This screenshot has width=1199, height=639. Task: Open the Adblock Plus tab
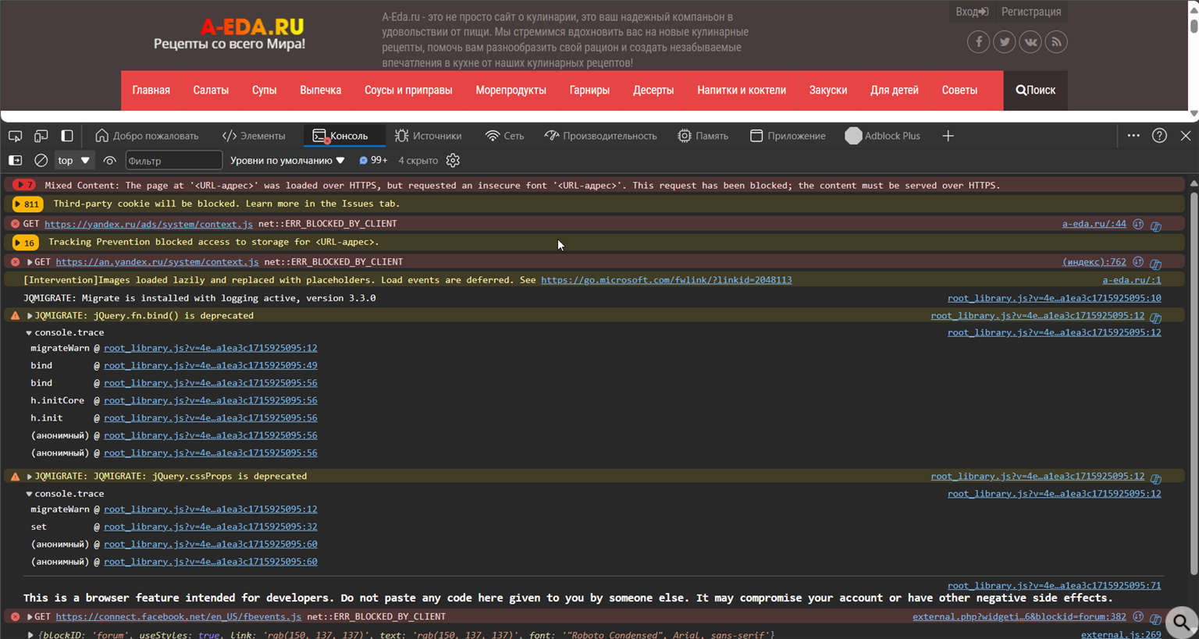coord(883,136)
